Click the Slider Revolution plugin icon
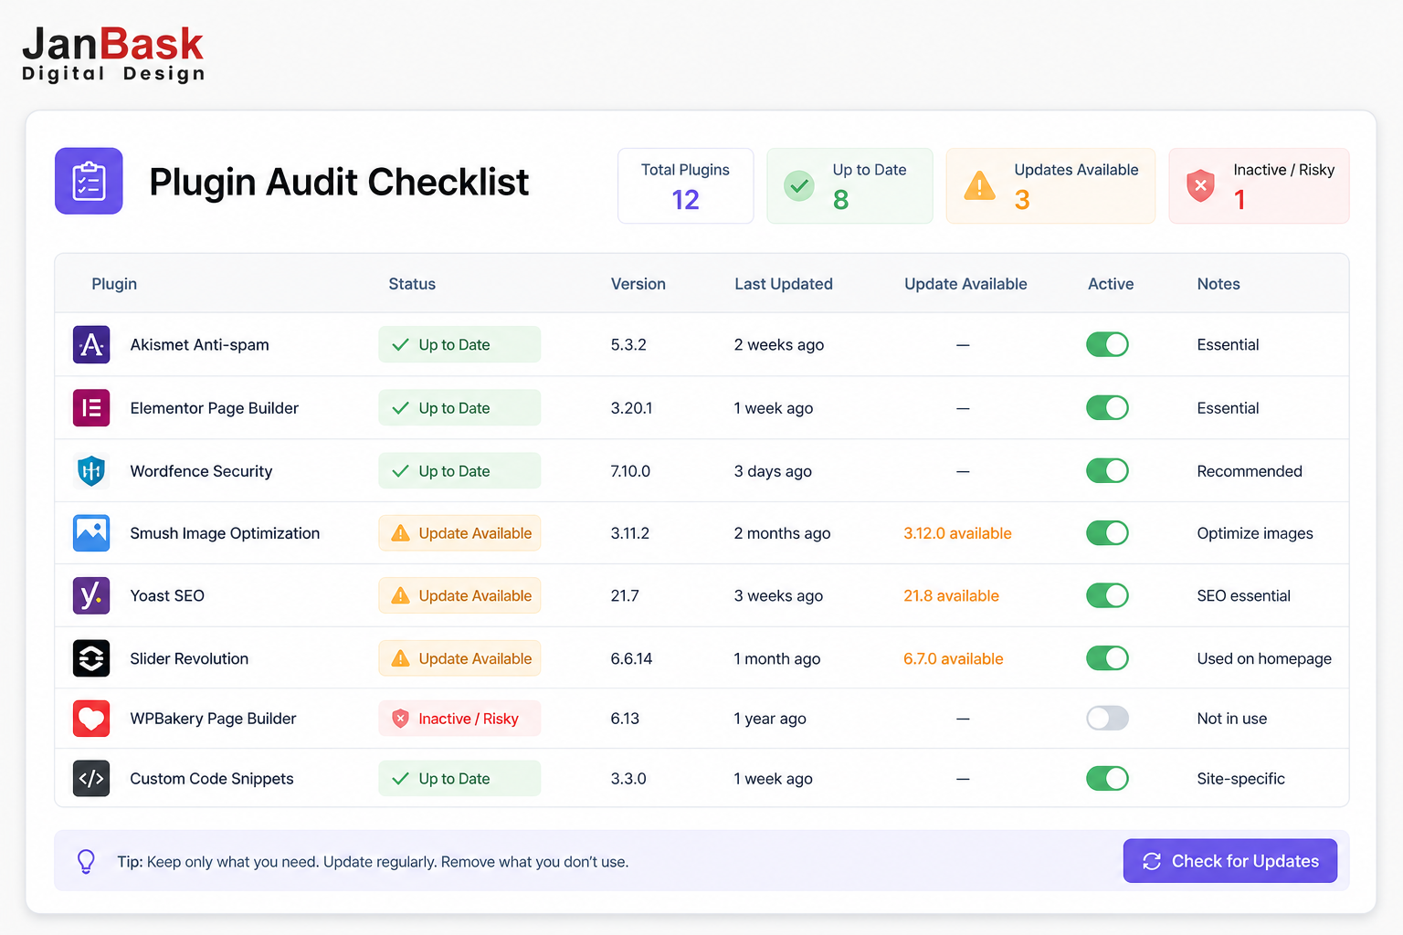 91,658
